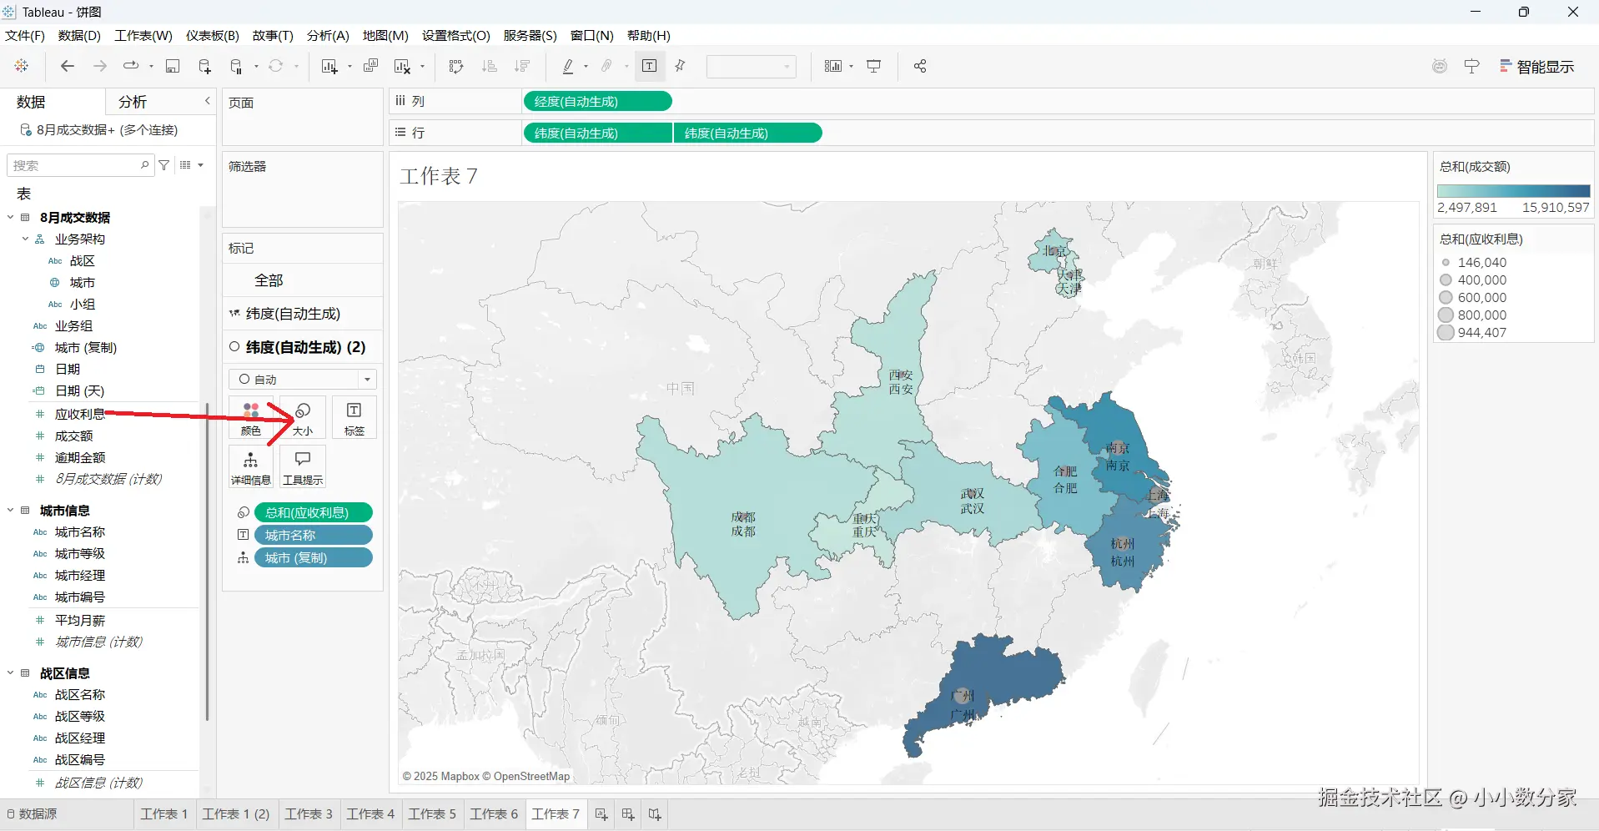Click the 总和(成交额) color gradient legend
This screenshot has height=831, width=1599.
[1513, 191]
